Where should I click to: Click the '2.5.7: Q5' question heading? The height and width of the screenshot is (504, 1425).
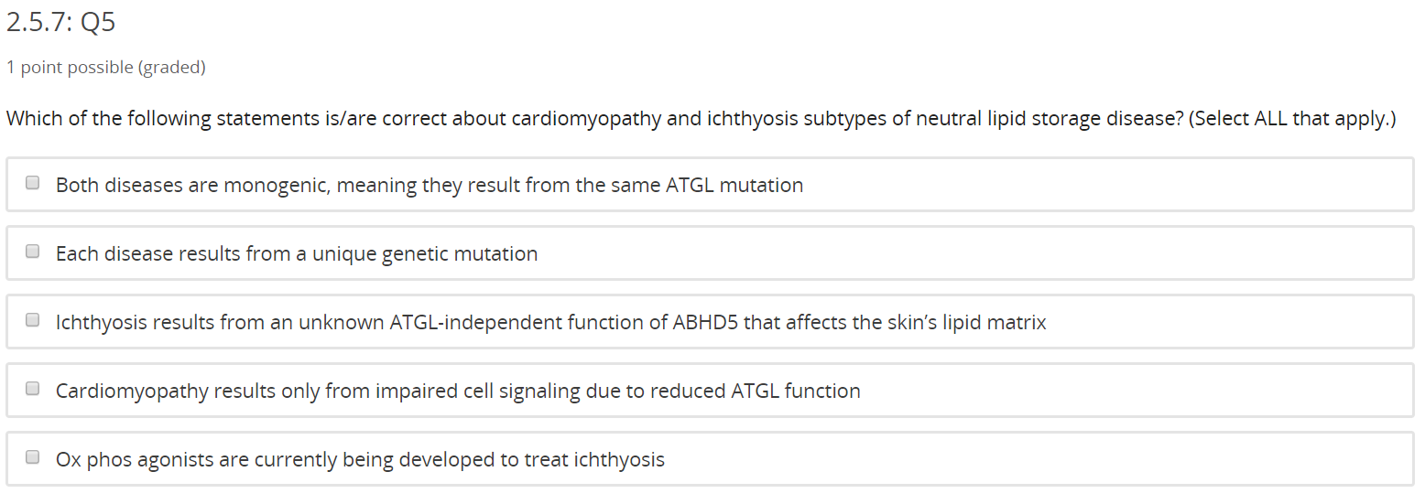coord(60,22)
